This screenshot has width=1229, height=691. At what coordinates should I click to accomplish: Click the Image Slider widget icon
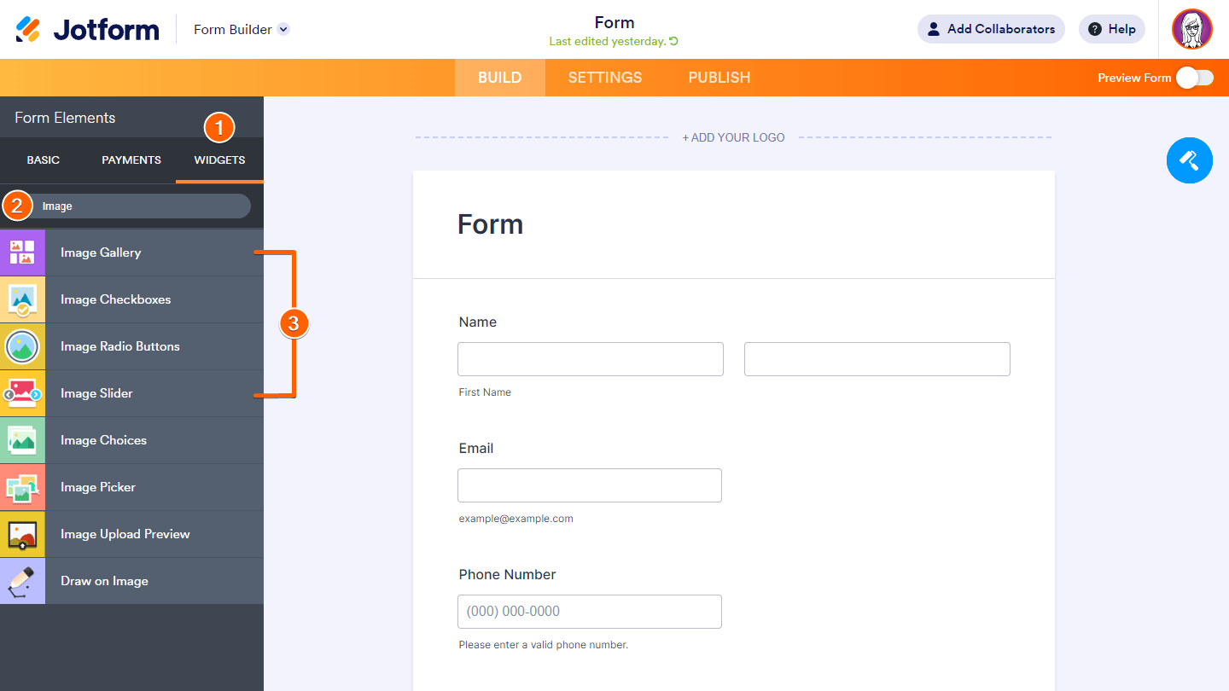tap(22, 393)
